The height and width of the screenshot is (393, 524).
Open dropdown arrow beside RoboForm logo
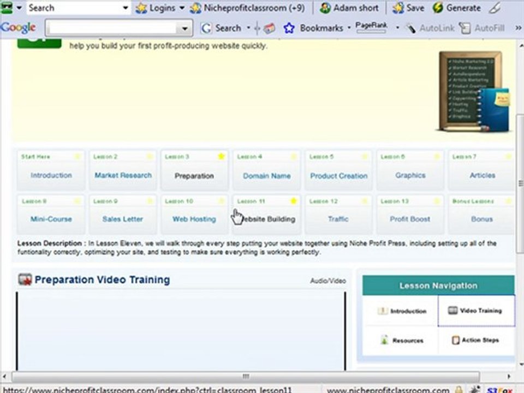(x=20, y=8)
